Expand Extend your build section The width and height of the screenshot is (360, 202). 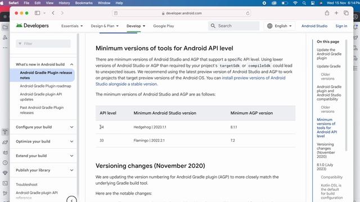point(71,156)
